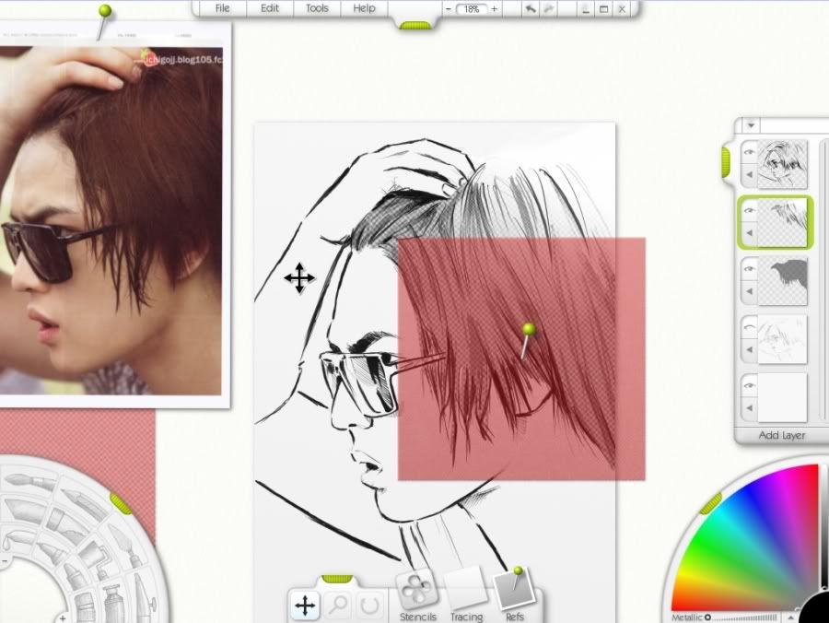Open the dark hair silhouette layer's menu arrow
829x623 pixels.
click(x=749, y=291)
